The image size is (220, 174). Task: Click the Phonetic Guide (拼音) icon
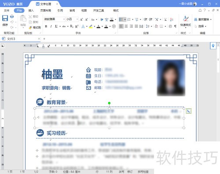point(106,19)
